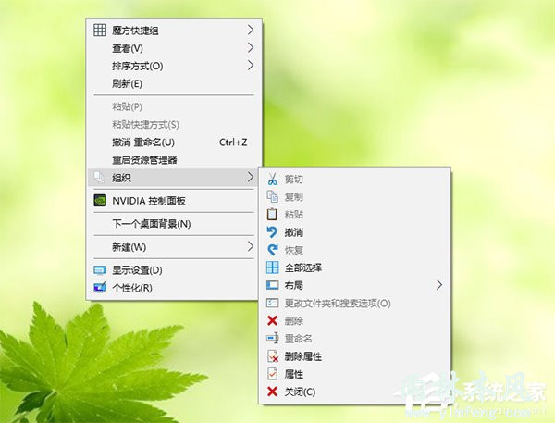The image size is (555, 423).
Task: Click the 删除属性 document icon
Action: point(273,356)
